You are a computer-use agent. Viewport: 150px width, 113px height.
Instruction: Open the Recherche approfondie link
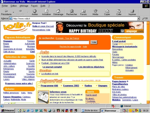(70, 46)
